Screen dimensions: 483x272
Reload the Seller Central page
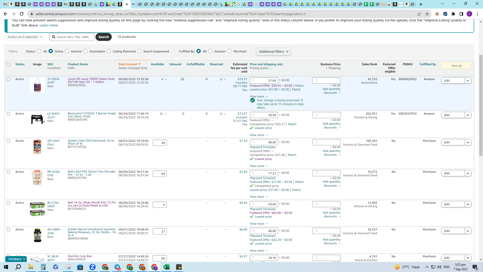pos(22,14)
